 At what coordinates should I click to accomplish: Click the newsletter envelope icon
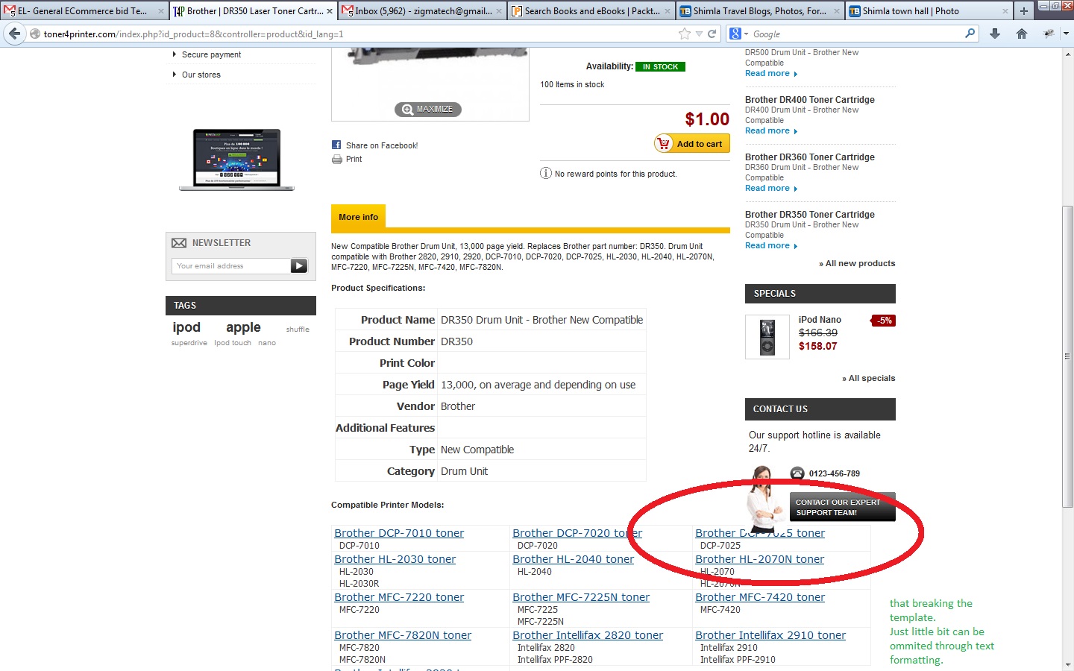pyautogui.click(x=179, y=243)
